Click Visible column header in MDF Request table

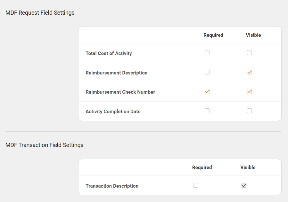[253, 35]
